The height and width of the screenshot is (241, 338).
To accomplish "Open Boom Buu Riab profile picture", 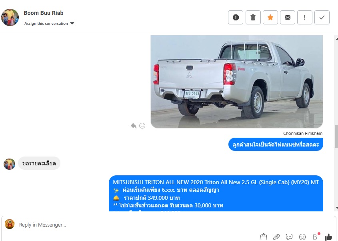I will (10, 17).
